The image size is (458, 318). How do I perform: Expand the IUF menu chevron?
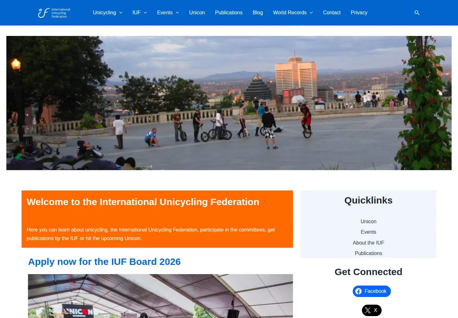145,13
